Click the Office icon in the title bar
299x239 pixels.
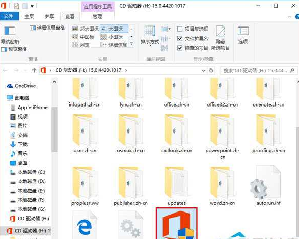pos(4,6)
